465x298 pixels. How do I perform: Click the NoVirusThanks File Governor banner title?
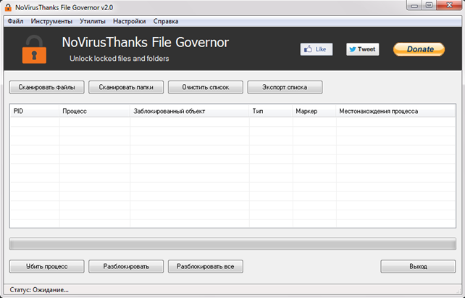(x=146, y=43)
